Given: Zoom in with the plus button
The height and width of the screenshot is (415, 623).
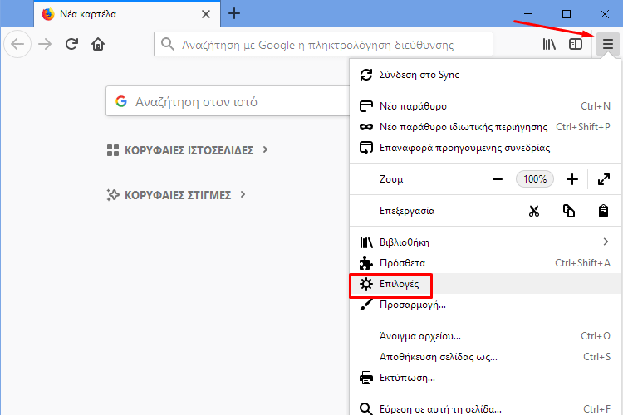Looking at the screenshot, I should (x=572, y=179).
